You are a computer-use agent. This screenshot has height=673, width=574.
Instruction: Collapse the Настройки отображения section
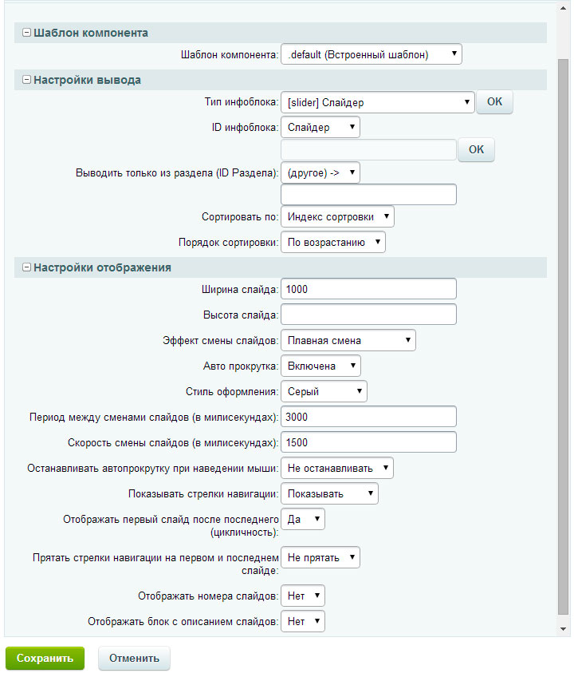(26, 267)
